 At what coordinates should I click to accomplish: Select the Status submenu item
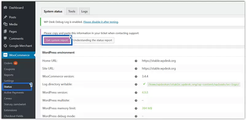pos(8,87)
